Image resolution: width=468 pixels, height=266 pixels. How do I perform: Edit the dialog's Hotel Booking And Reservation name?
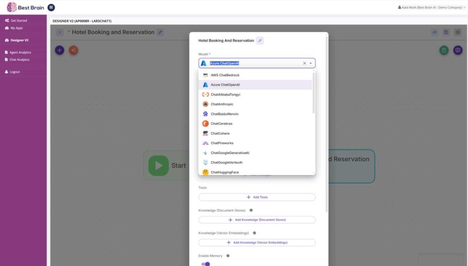point(260,41)
